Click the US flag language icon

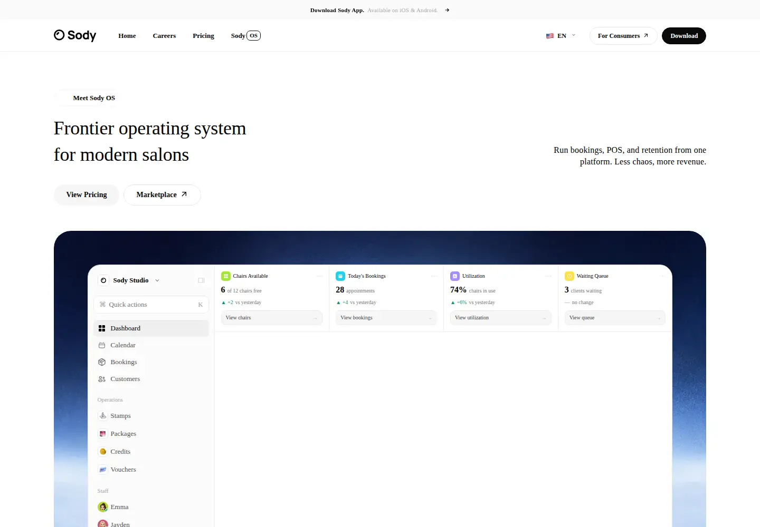point(550,36)
